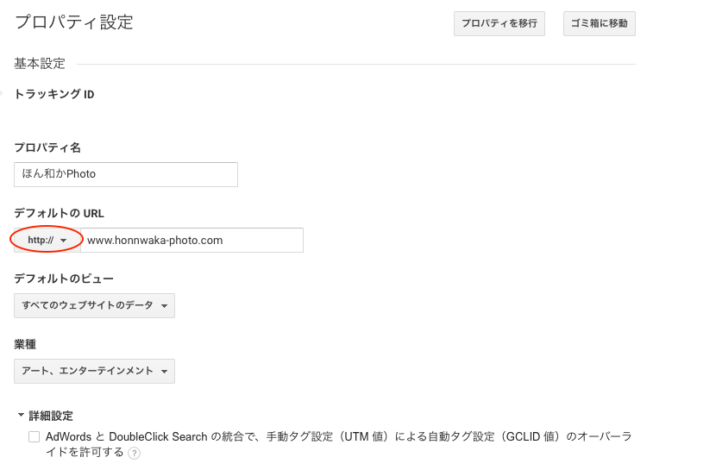Enable the AdWords と DoubleClick Search override checkbox
The height and width of the screenshot is (476, 716).
click(x=35, y=436)
